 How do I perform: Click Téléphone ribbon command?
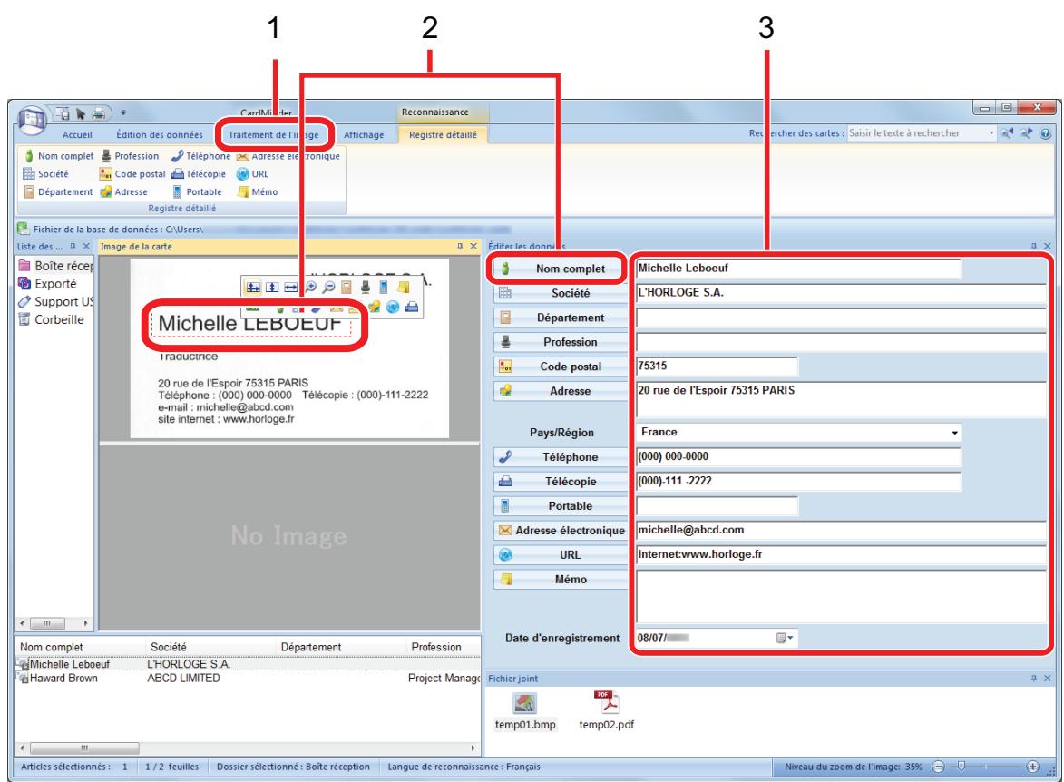[x=200, y=156]
